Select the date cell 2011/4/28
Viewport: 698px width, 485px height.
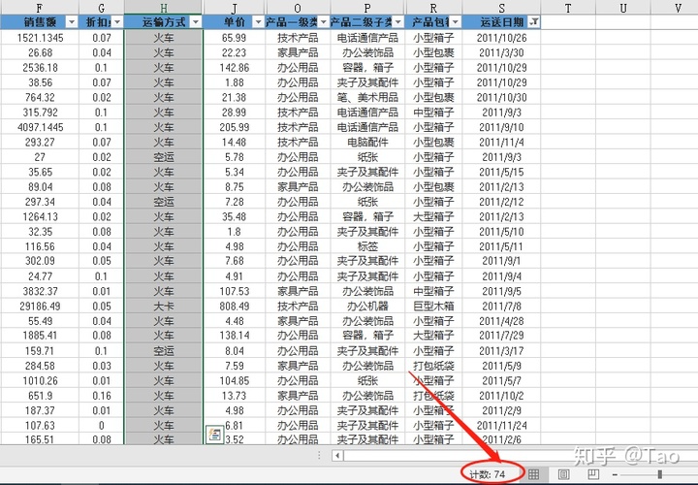click(502, 321)
